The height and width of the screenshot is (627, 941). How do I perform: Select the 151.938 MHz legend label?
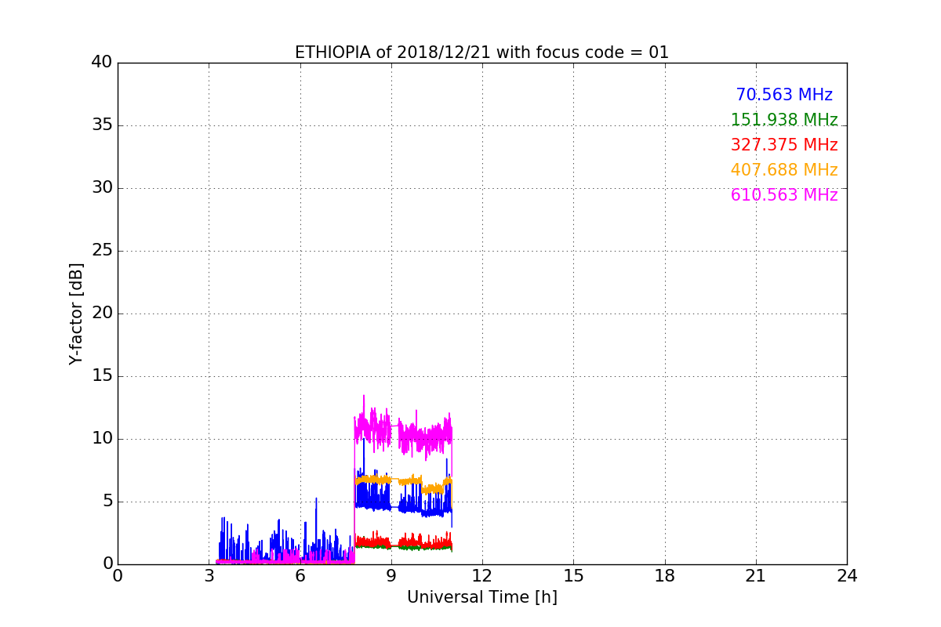(784, 120)
